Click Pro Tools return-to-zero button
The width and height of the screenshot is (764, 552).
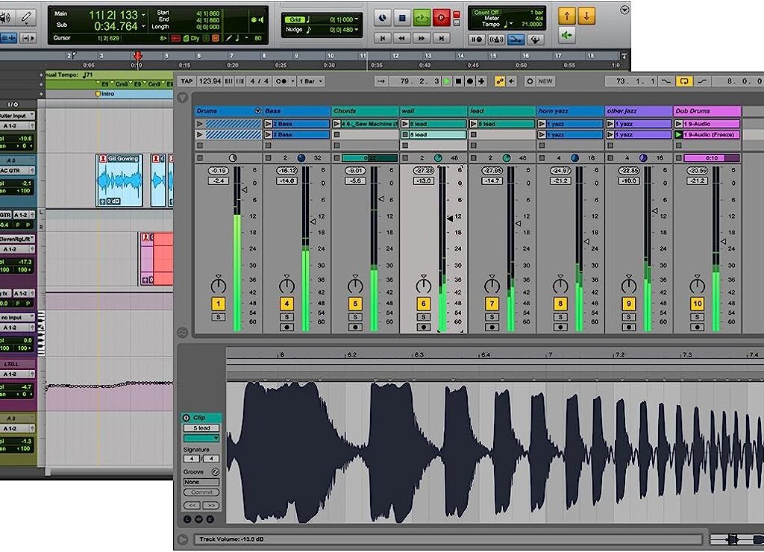coord(383,38)
